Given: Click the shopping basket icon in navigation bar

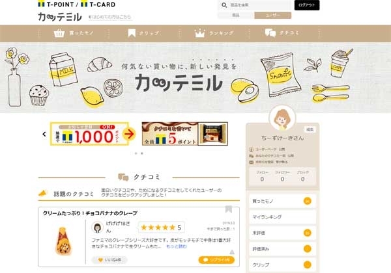Looking at the screenshot, I should [59, 33].
